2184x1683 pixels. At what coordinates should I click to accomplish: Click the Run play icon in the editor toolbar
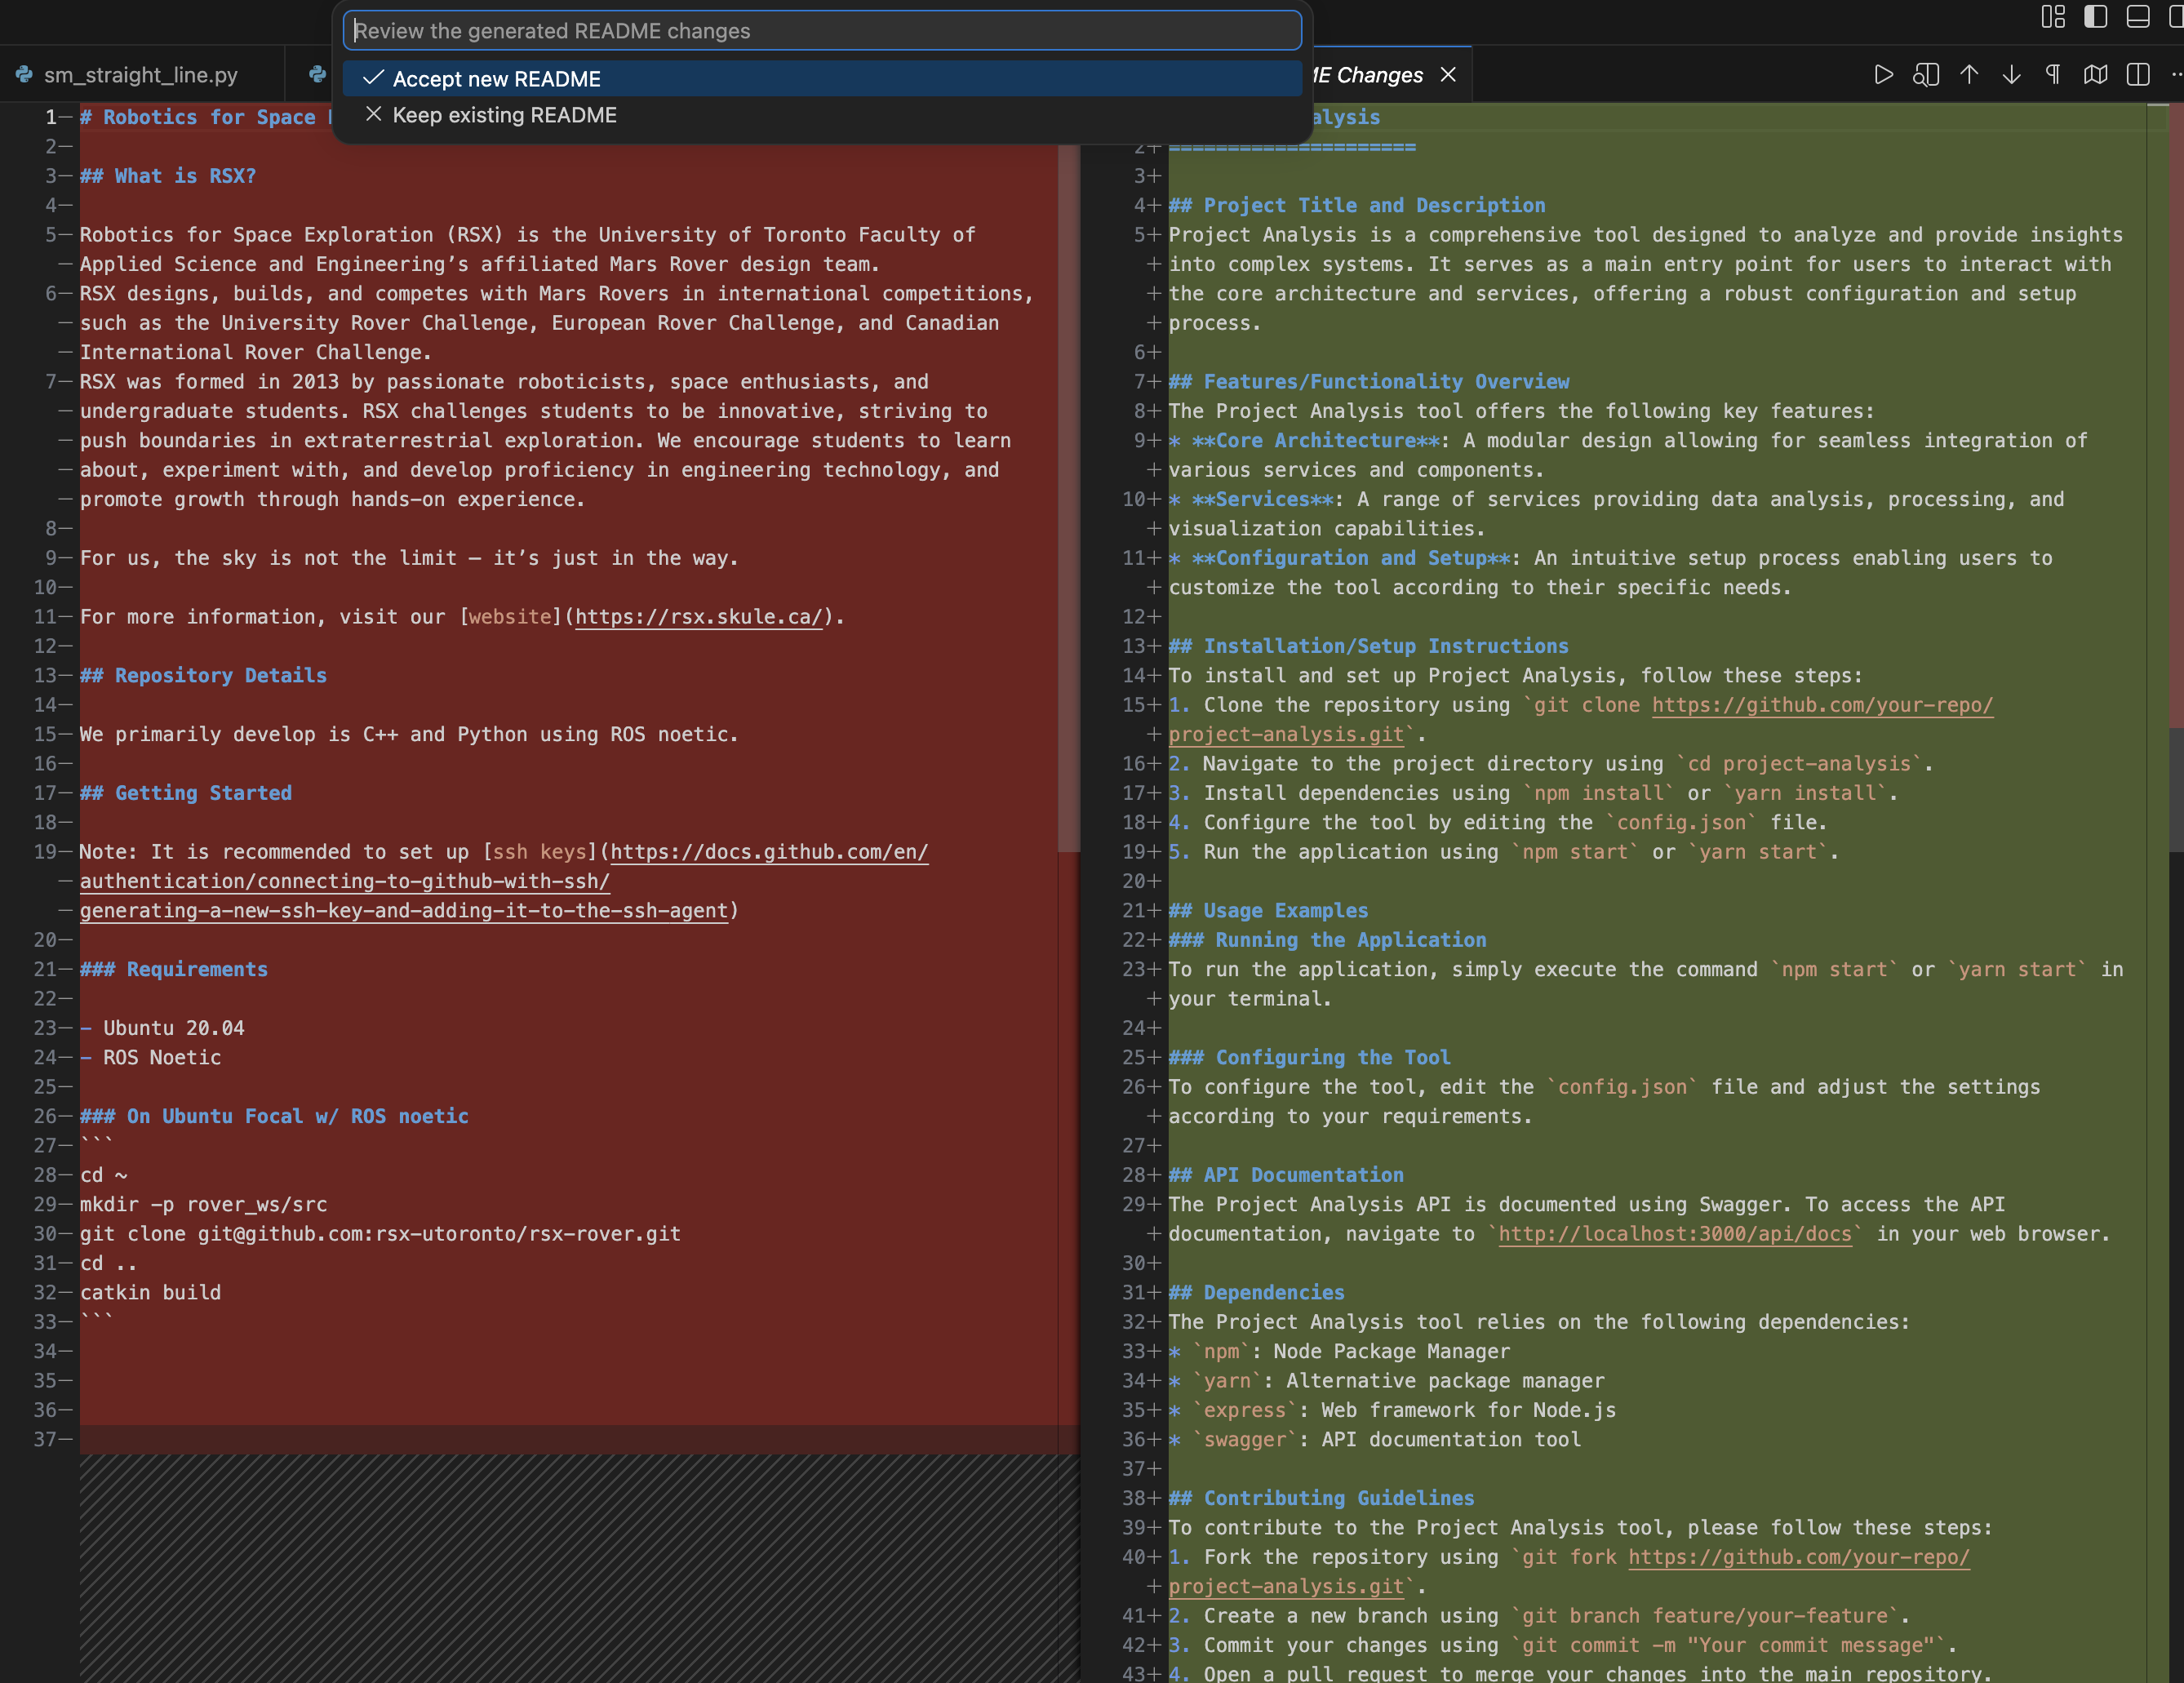point(1883,75)
